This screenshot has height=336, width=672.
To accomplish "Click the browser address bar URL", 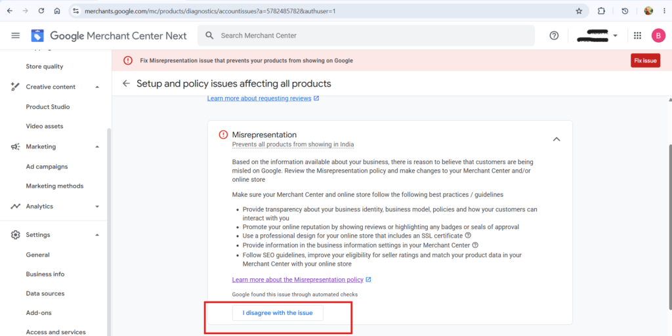I will (210, 11).
